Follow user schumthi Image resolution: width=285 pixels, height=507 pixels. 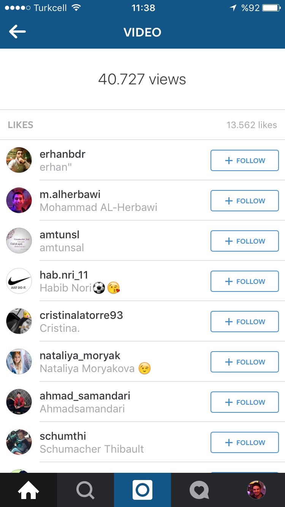(x=245, y=442)
